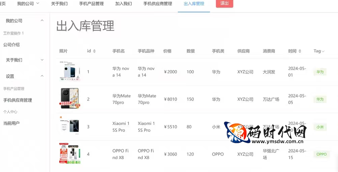Click the 照片 column header

point(63,51)
